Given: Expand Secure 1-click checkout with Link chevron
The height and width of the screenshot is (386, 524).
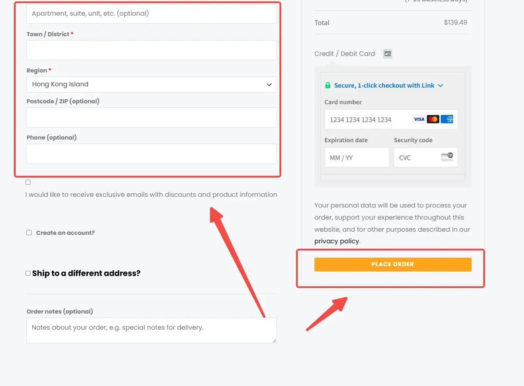Looking at the screenshot, I should point(440,86).
